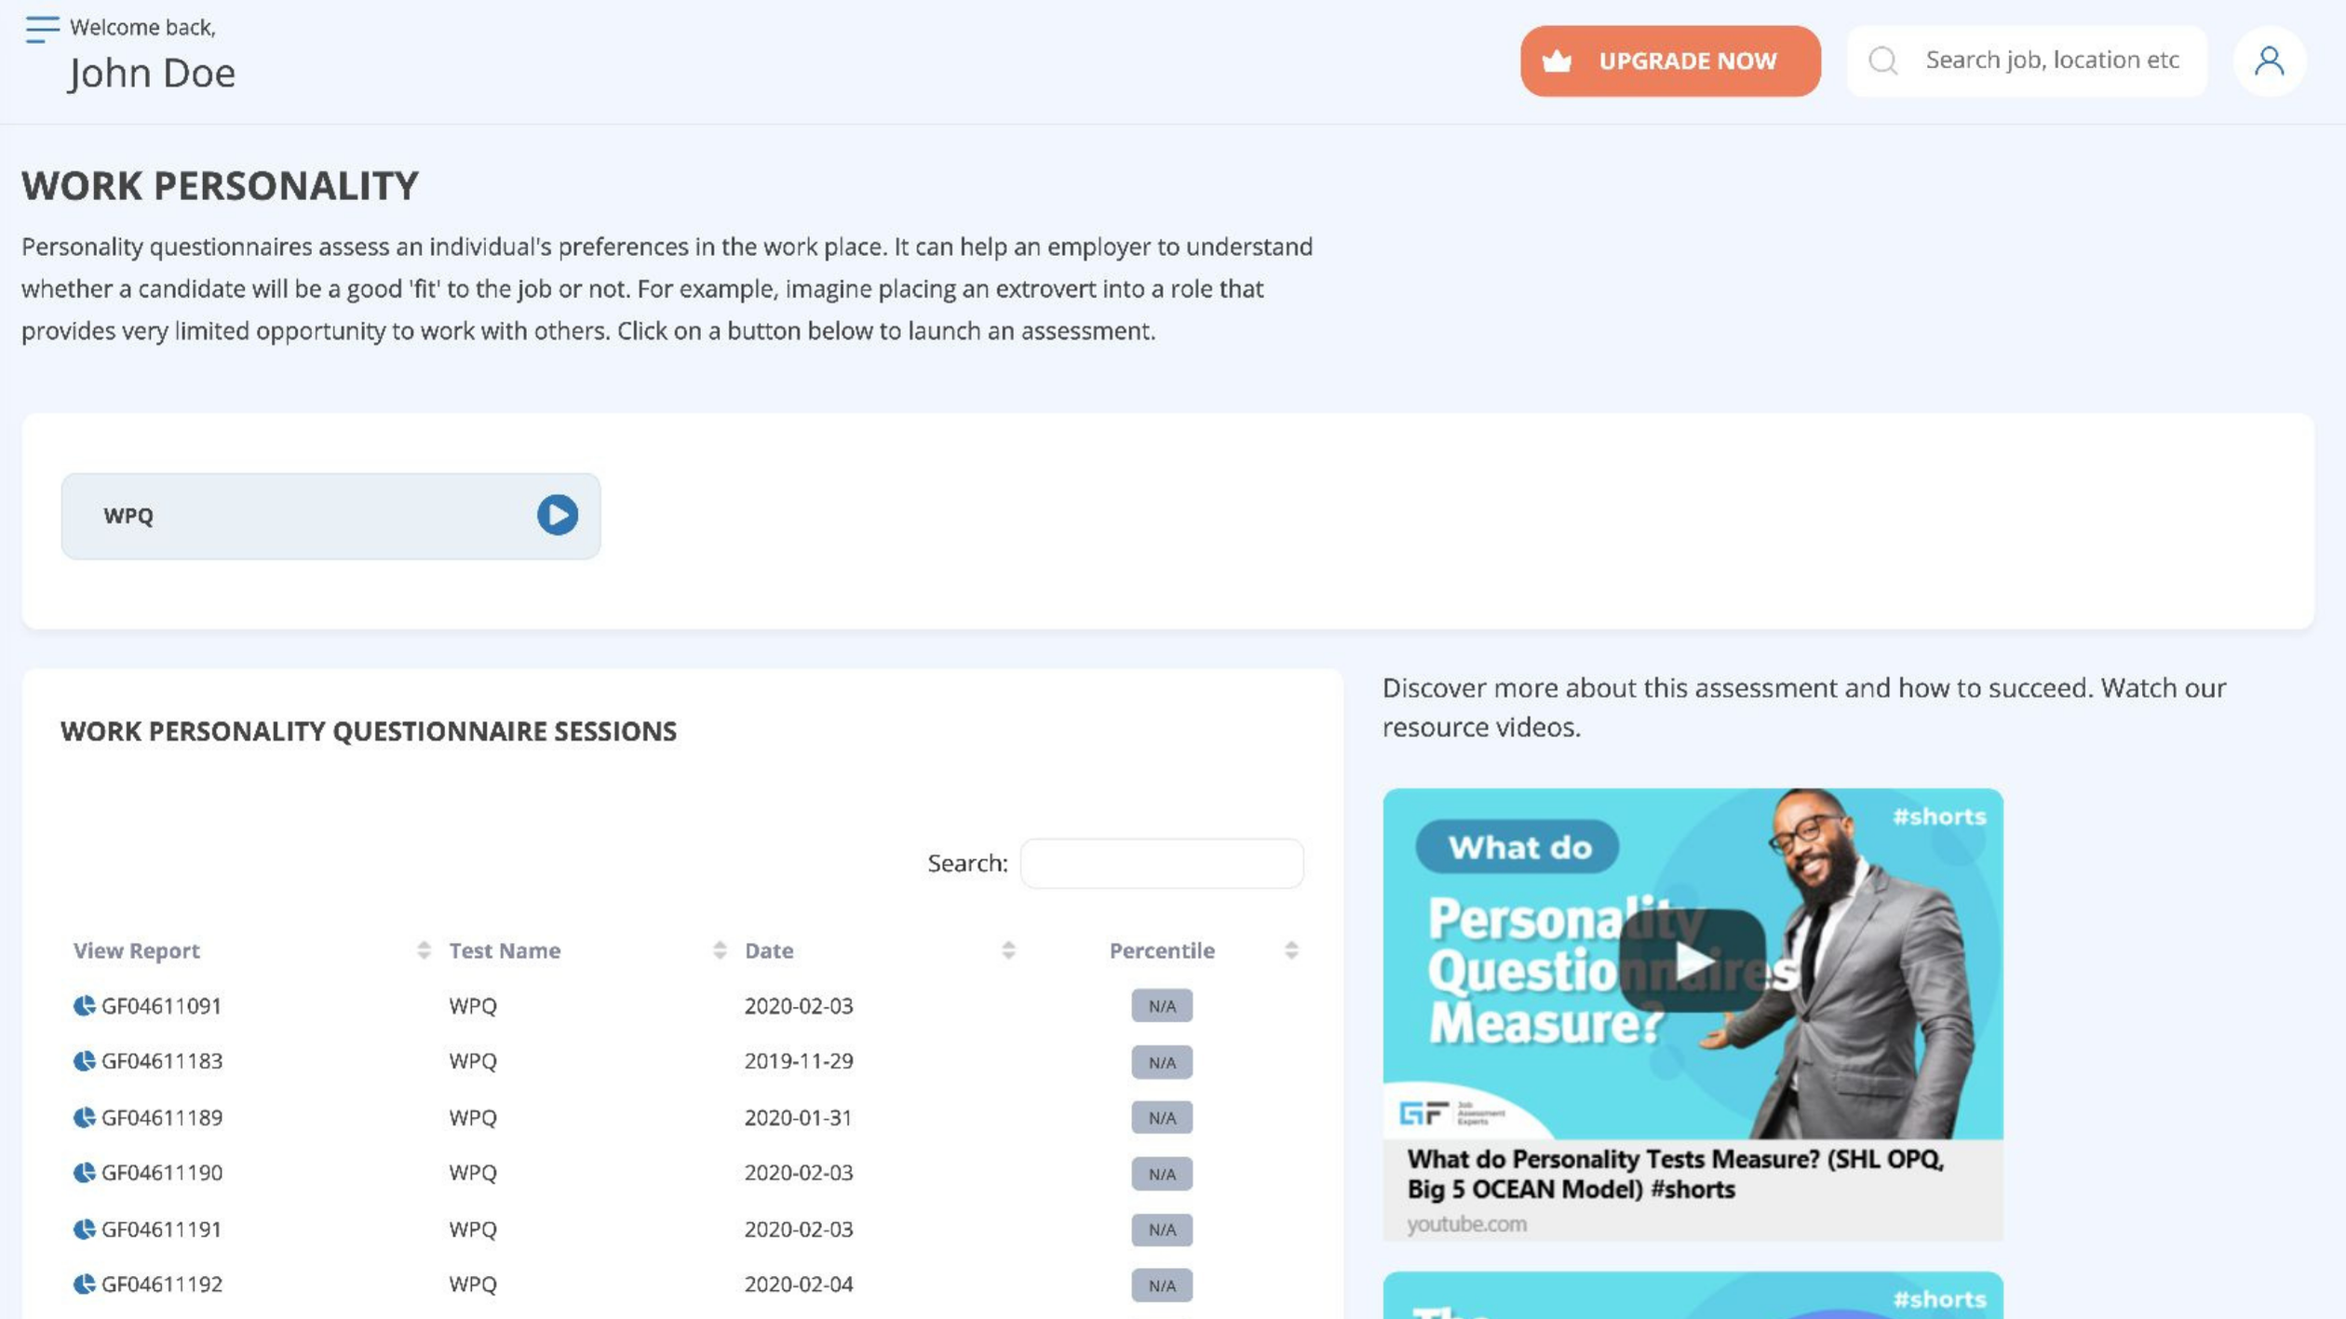
Task: Open the second #shorts video thumbnail
Action: tap(1692, 1295)
